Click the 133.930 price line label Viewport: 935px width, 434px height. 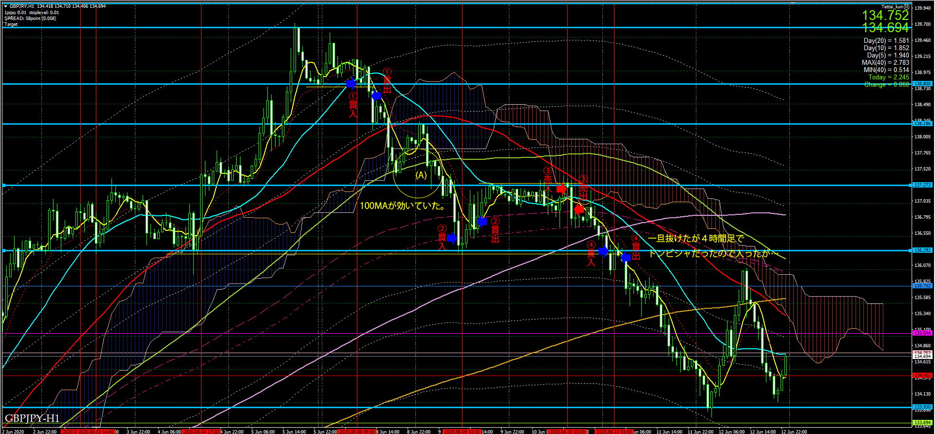click(x=922, y=407)
